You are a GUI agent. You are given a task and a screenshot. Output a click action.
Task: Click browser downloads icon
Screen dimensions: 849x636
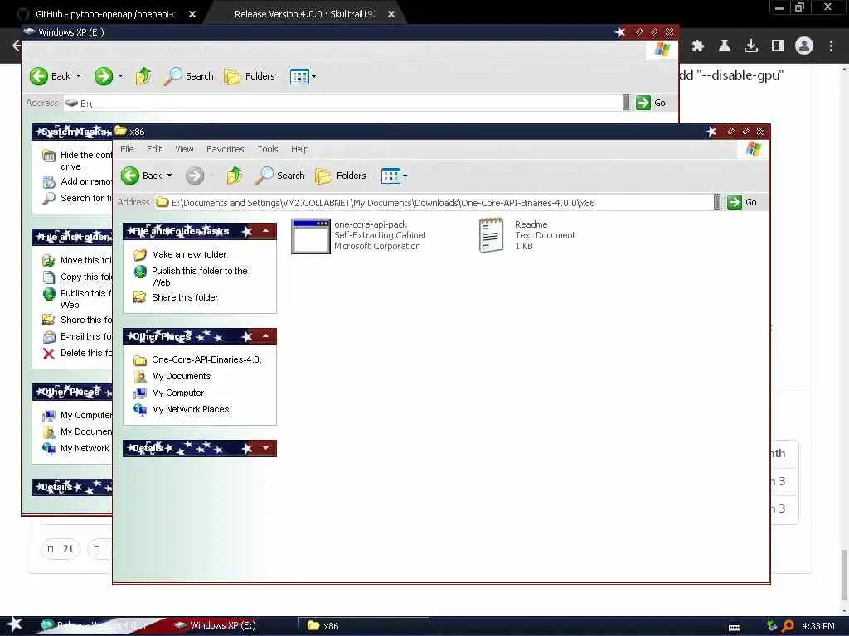pos(751,46)
